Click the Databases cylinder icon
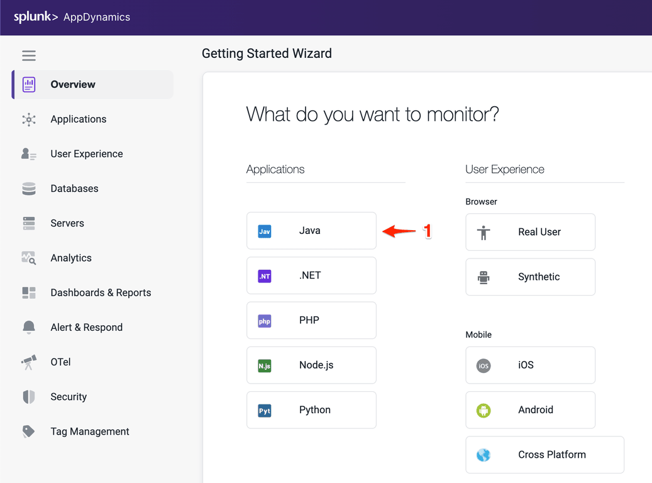The image size is (652, 483). (x=29, y=189)
